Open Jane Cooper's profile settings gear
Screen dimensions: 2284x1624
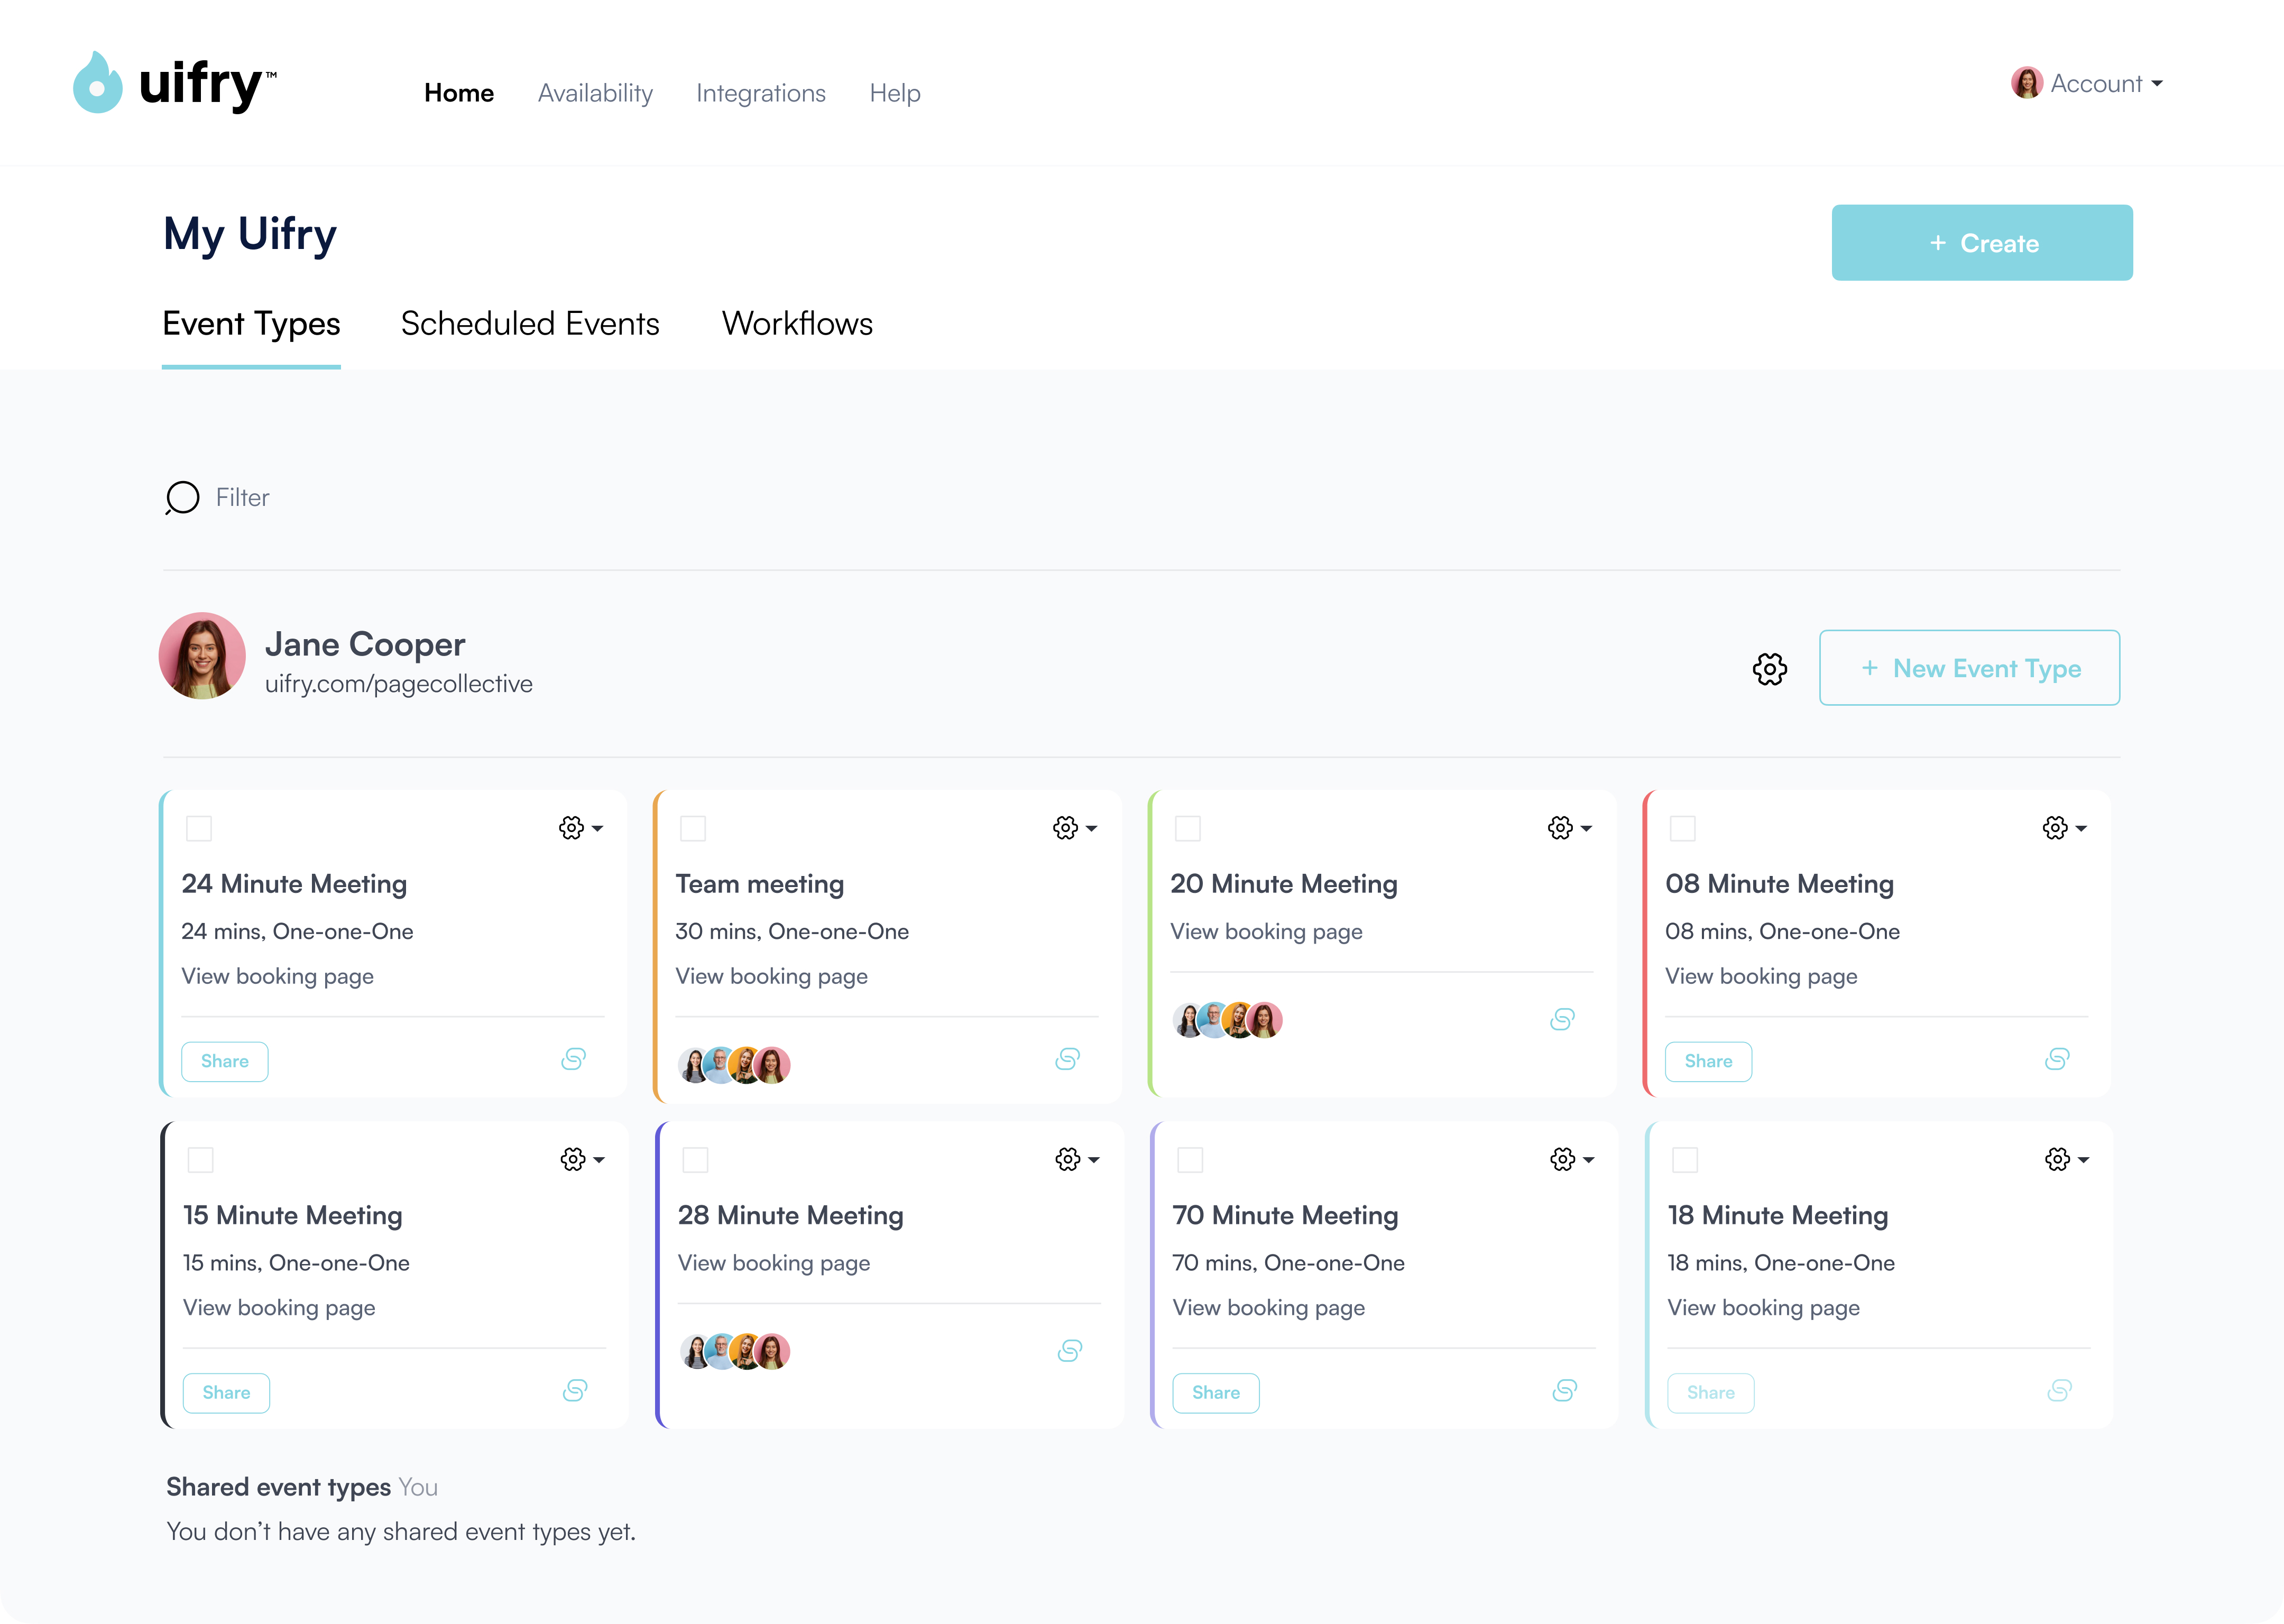click(1769, 669)
